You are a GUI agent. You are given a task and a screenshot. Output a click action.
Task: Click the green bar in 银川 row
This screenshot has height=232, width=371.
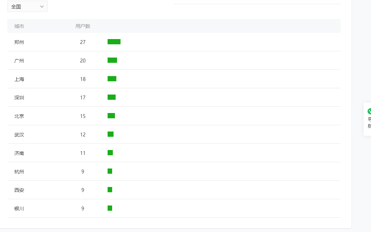pyautogui.click(x=110, y=208)
